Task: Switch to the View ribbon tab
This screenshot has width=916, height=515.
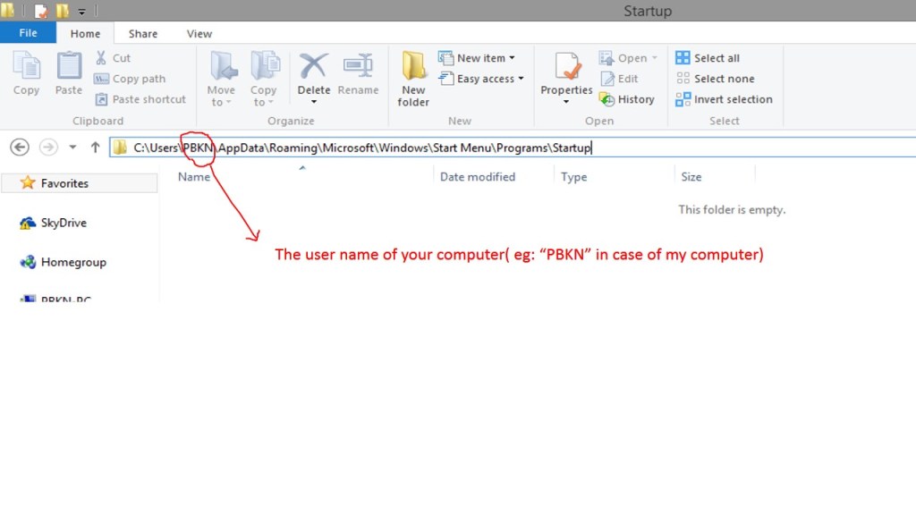Action: (x=199, y=34)
